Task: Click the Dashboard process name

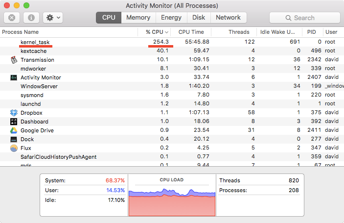Action: [x=34, y=122]
